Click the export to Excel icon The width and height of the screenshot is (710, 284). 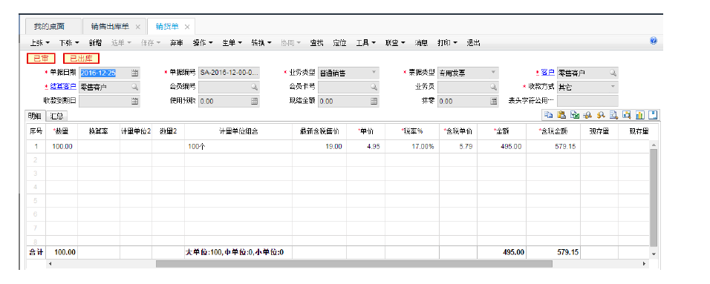575,116
